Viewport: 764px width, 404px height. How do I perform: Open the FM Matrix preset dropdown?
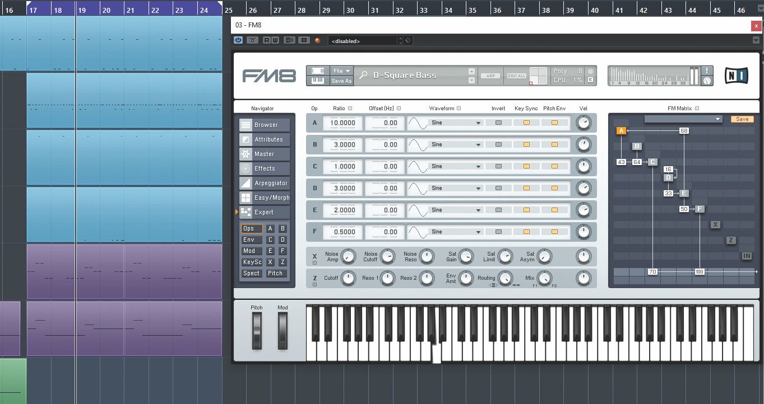click(683, 119)
